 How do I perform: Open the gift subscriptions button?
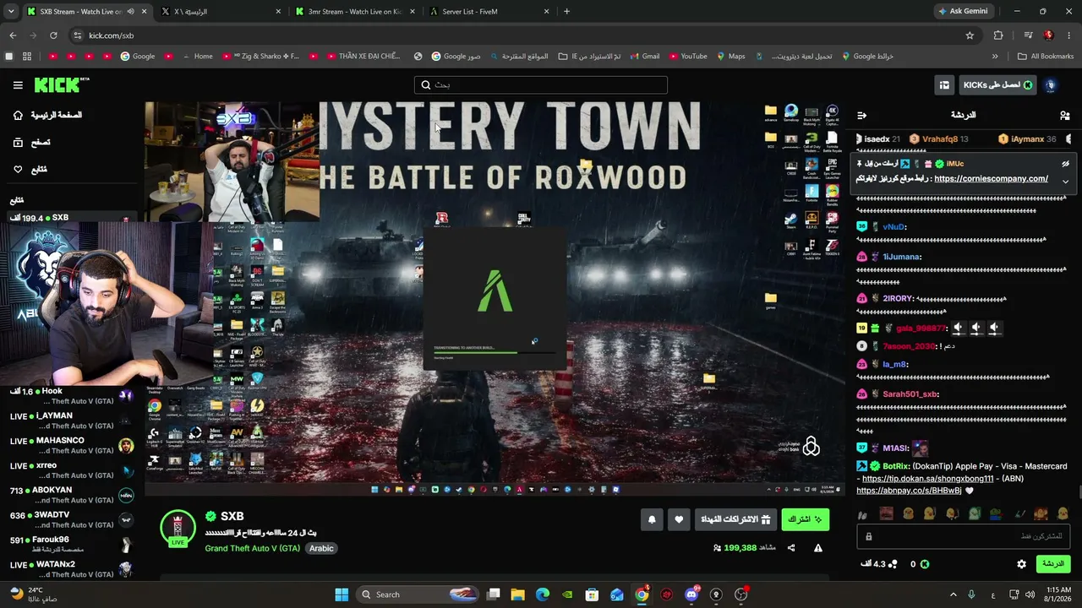point(735,520)
